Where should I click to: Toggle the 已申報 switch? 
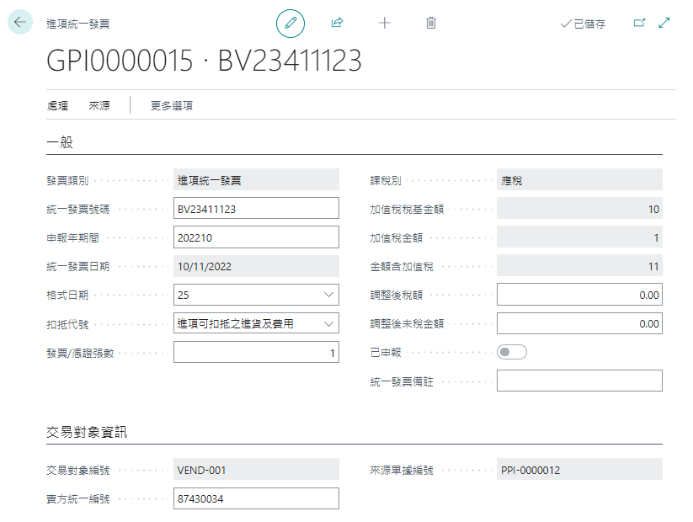[x=511, y=352]
